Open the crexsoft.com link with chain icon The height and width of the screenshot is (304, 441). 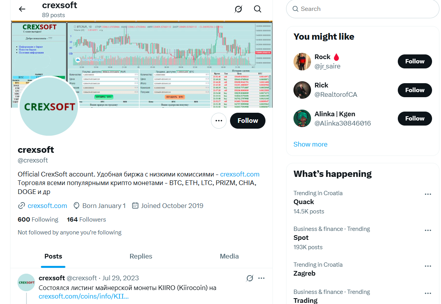tap(47, 206)
